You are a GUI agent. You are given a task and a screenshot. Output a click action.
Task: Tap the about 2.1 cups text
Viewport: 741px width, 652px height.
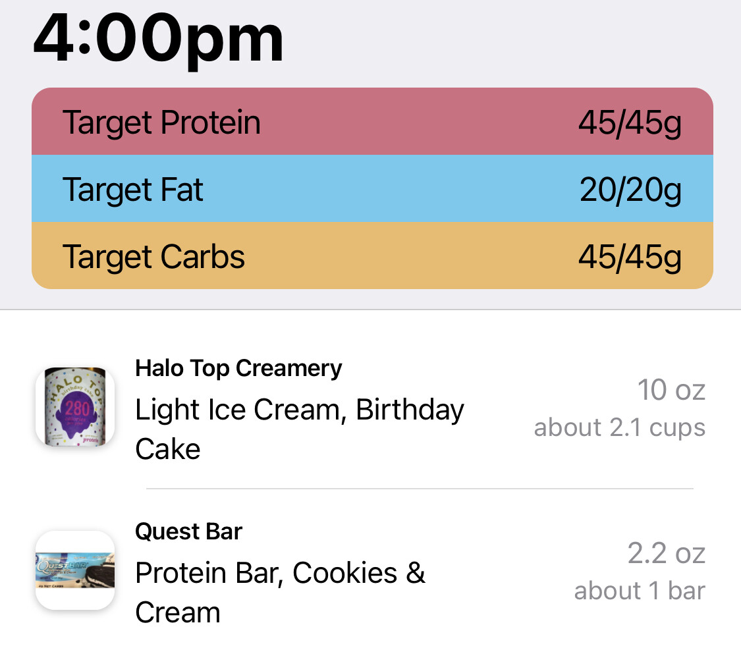coord(619,427)
